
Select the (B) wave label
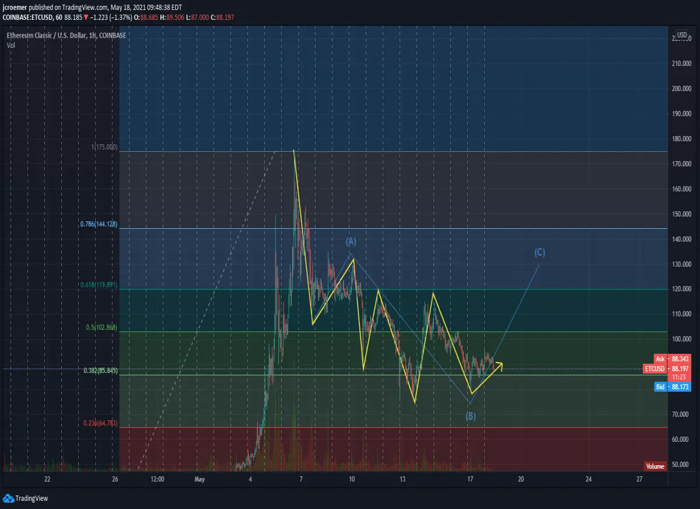click(471, 416)
